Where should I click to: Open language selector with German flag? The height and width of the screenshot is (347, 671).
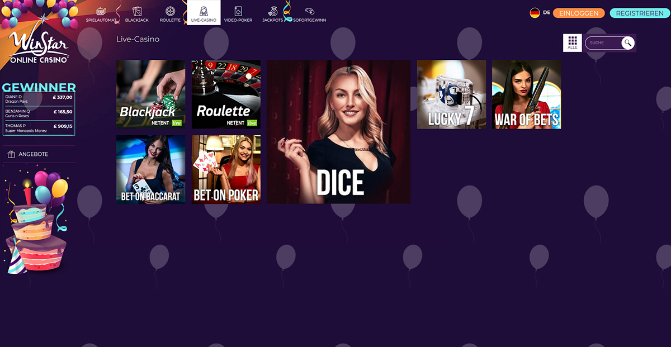coord(535,13)
